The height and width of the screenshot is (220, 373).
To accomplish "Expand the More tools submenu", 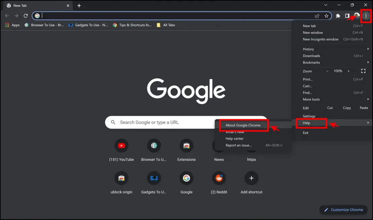I will (x=332, y=99).
